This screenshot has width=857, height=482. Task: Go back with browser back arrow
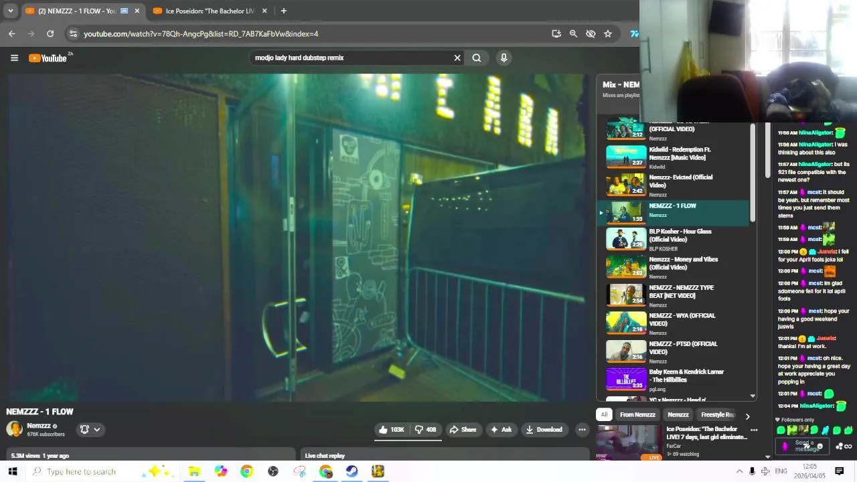pyautogui.click(x=12, y=33)
